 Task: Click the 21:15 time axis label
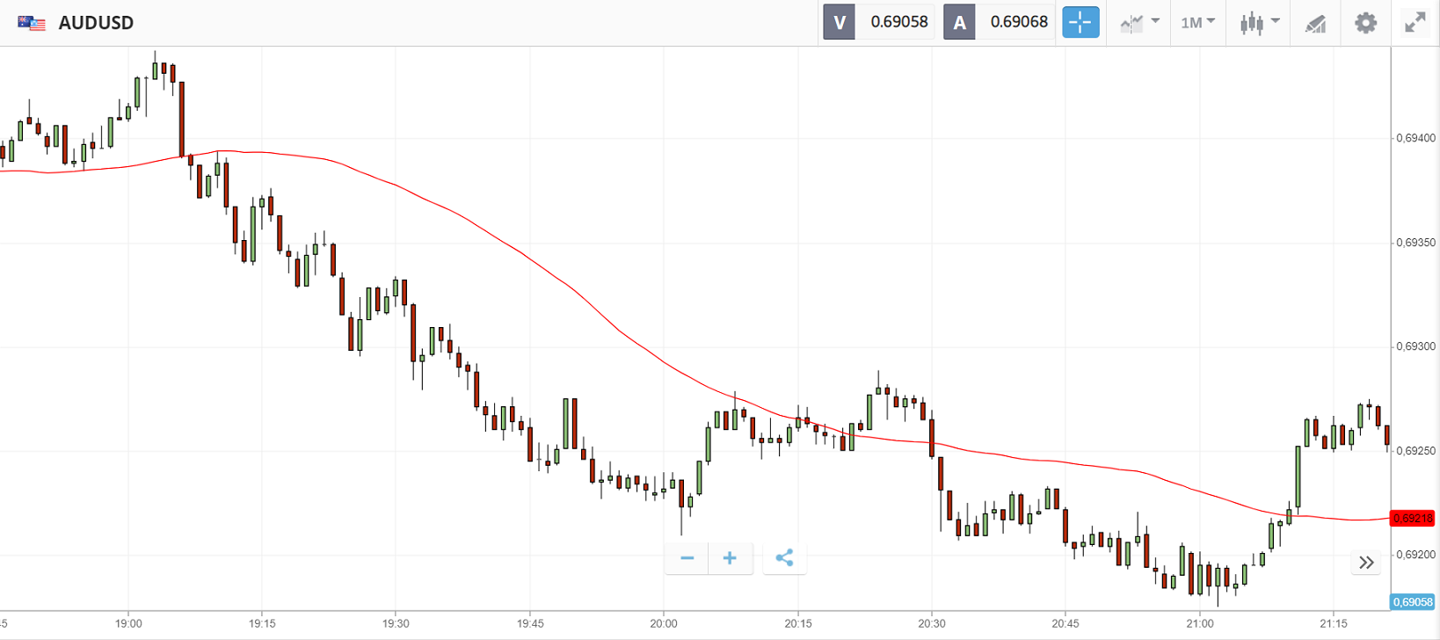coord(1334,624)
